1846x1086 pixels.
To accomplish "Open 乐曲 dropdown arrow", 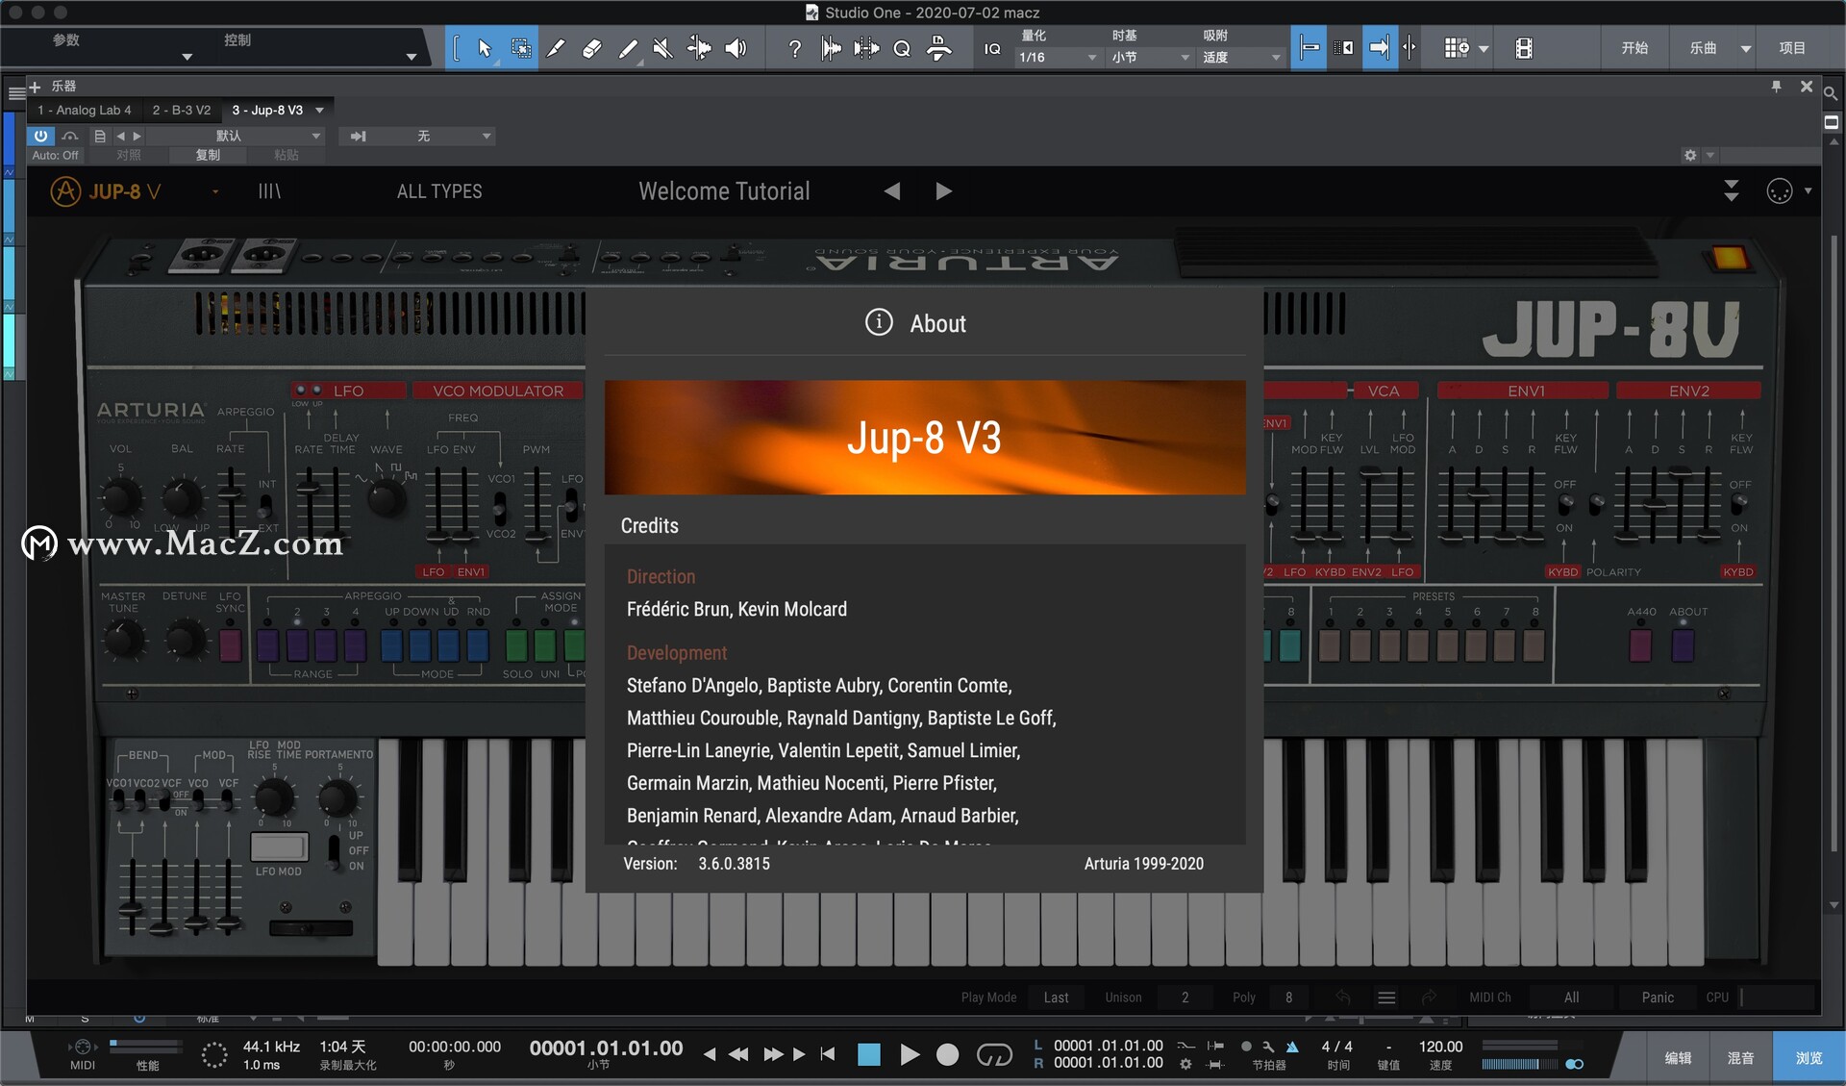I will (x=1746, y=48).
